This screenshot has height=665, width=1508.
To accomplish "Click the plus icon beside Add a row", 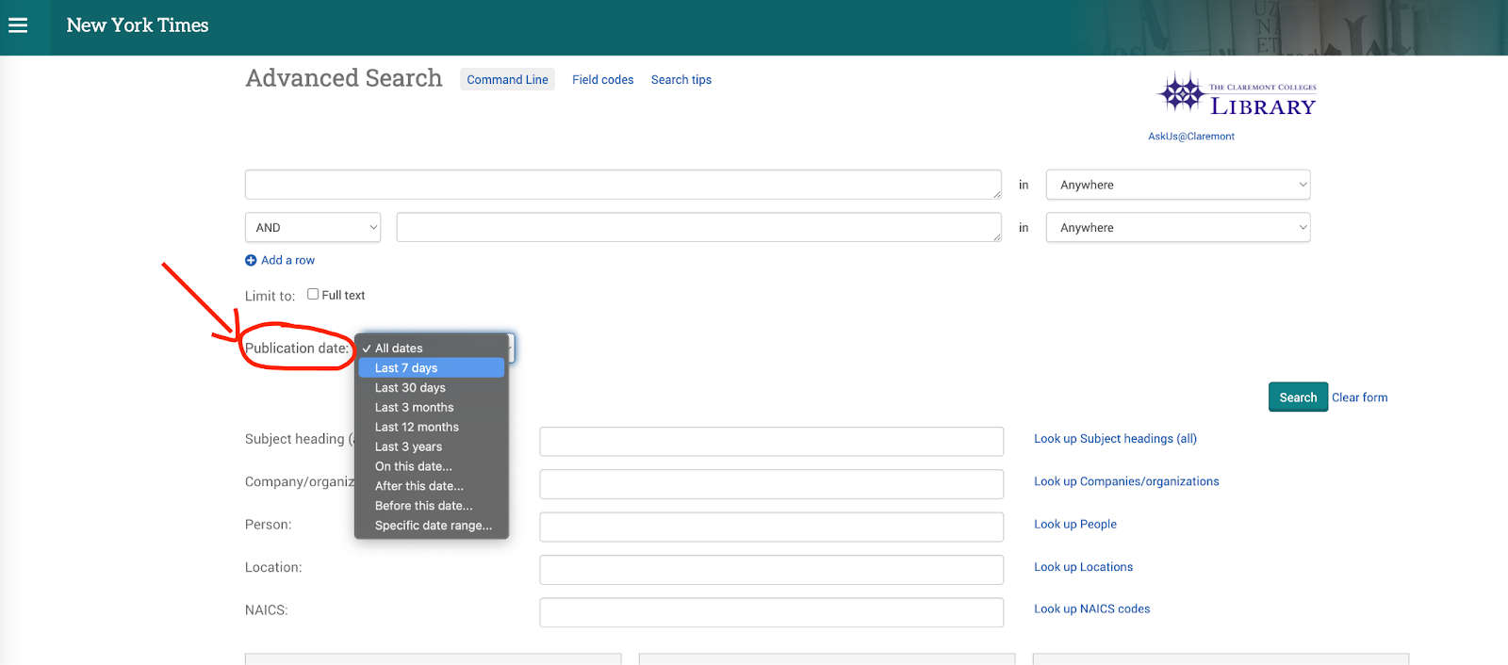I will pyautogui.click(x=251, y=261).
